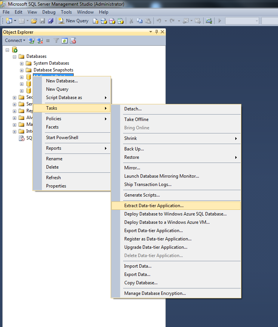Viewport: 278px width, 327px height.
Task: Click the Copy toolbar icon
Action: click(139, 21)
